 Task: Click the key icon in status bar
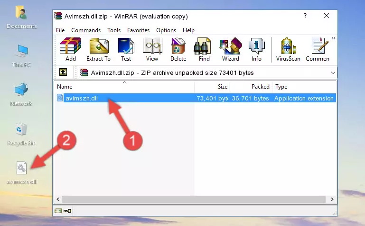(x=67, y=211)
